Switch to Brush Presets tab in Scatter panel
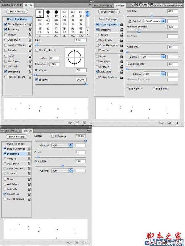This screenshot has width=185, height=246. pos(11,131)
